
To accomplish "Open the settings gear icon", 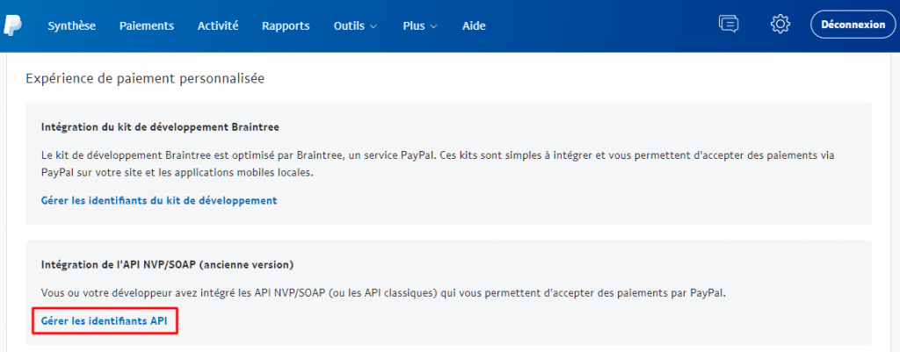I will click(x=780, y=25).
